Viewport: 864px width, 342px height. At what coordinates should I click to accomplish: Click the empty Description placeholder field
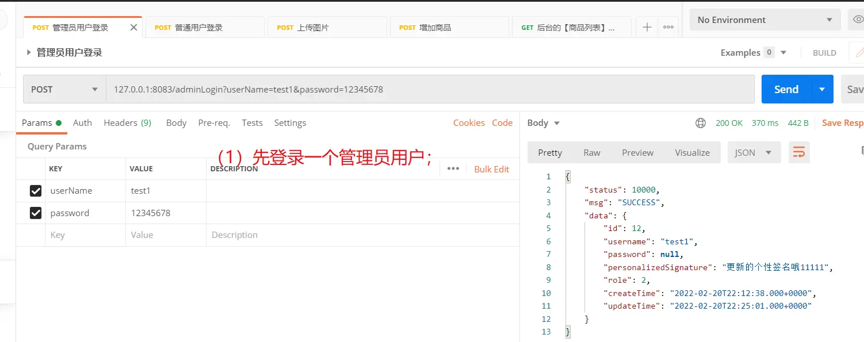point(362,235)
